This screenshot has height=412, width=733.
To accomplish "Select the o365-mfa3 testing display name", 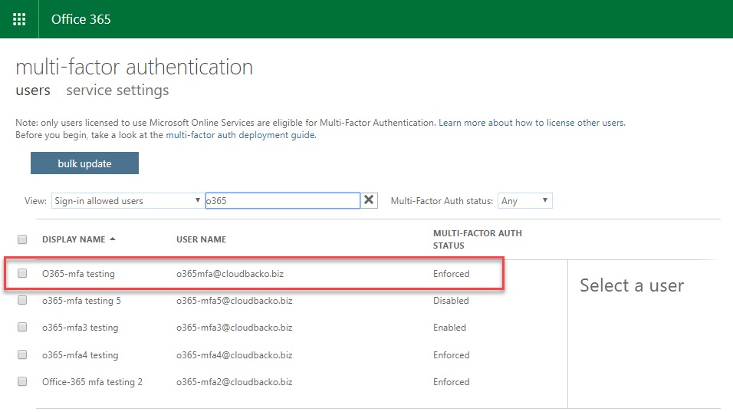I will pyautogui.click(x=80, y=328).
